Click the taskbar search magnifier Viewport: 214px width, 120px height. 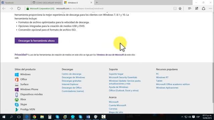(11, 117)
